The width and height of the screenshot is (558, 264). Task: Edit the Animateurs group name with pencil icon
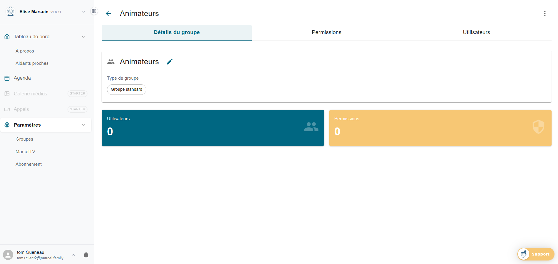[x=170, y=62]
